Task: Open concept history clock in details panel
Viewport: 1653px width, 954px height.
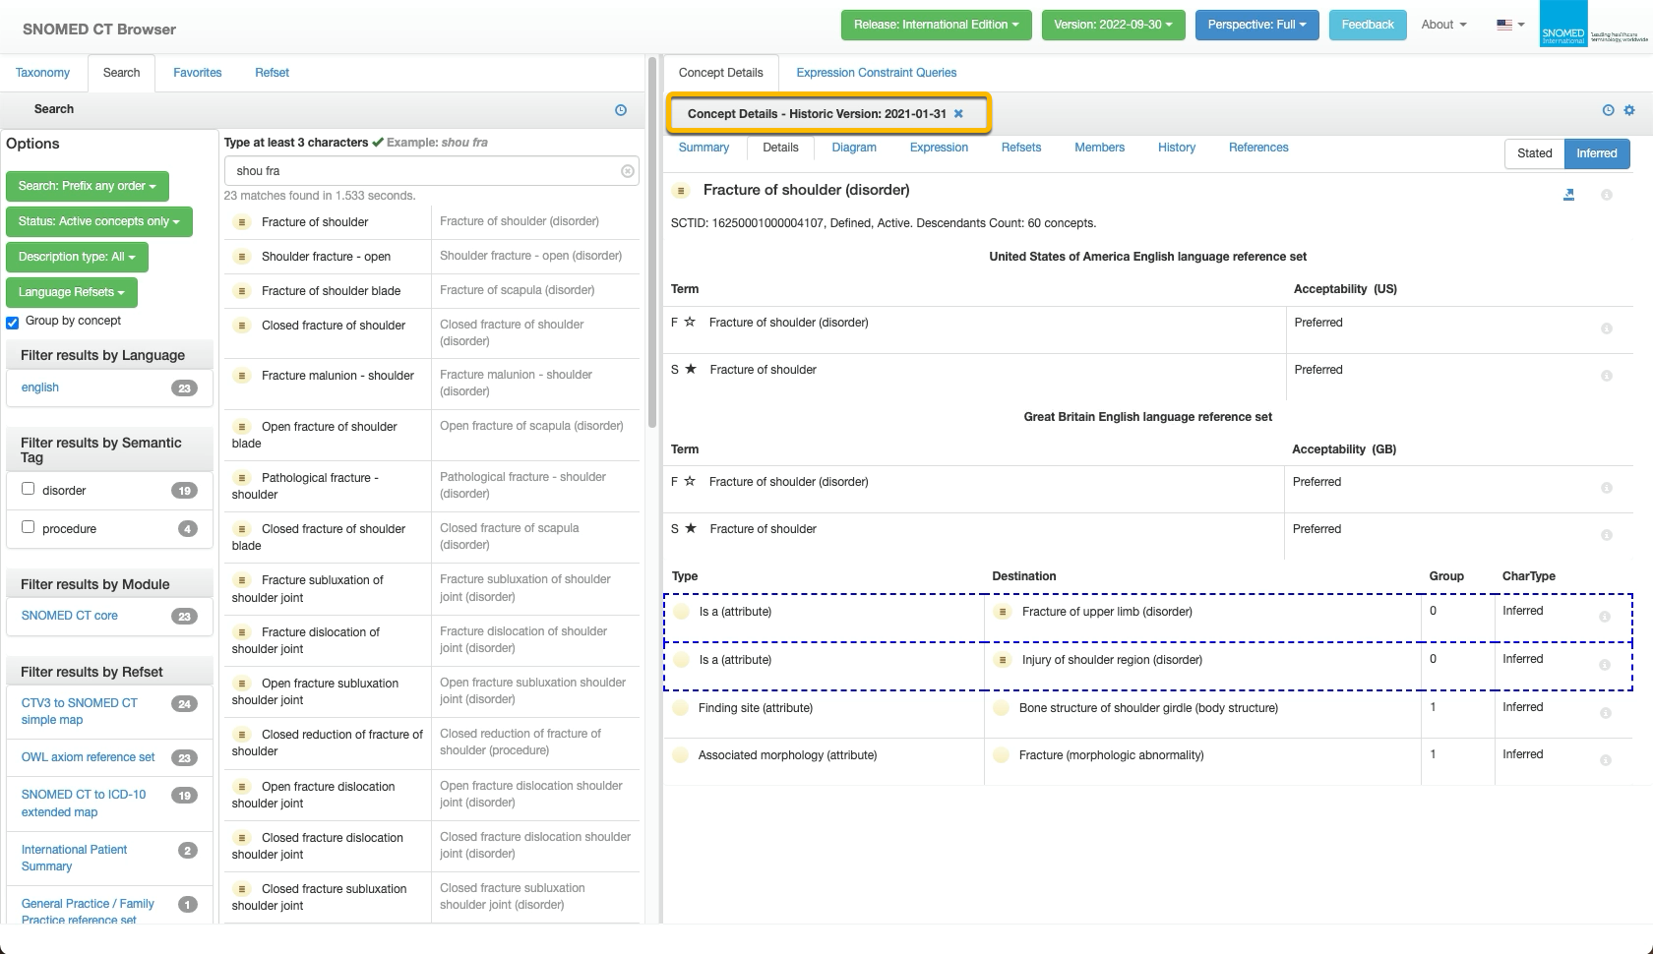Action: click(1608, 110)
